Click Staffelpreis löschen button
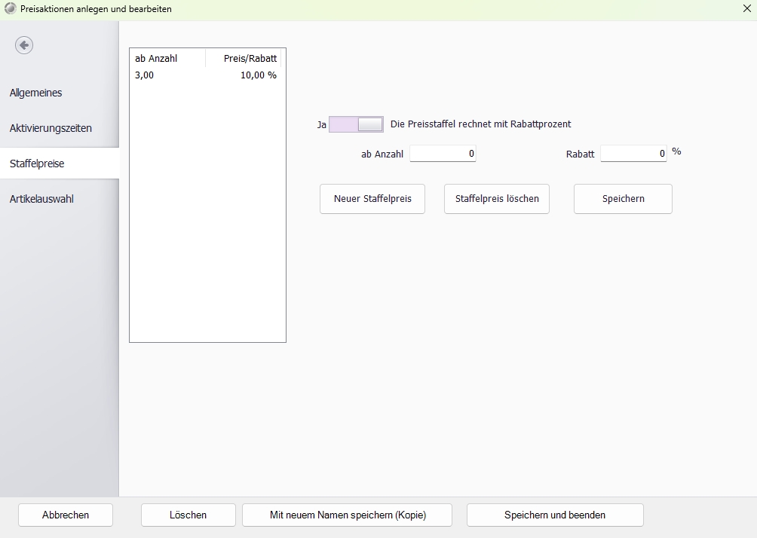This screenshot has width=757, height=538. [497, 199]
